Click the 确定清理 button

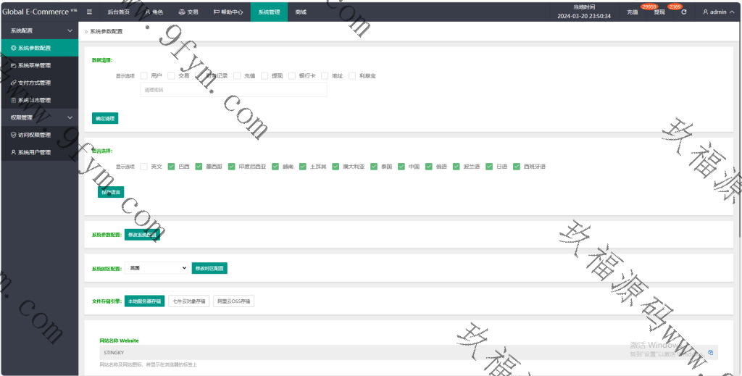coord(105,118)
